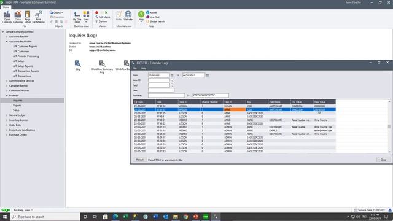
Task: Open macro Options in the ribbon
Action: (x=101, y=21)
